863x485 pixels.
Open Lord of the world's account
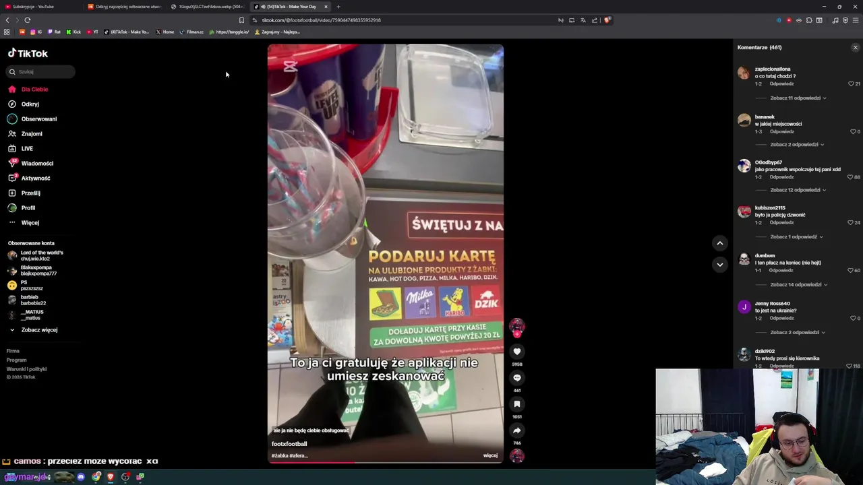tap(36, 255)
